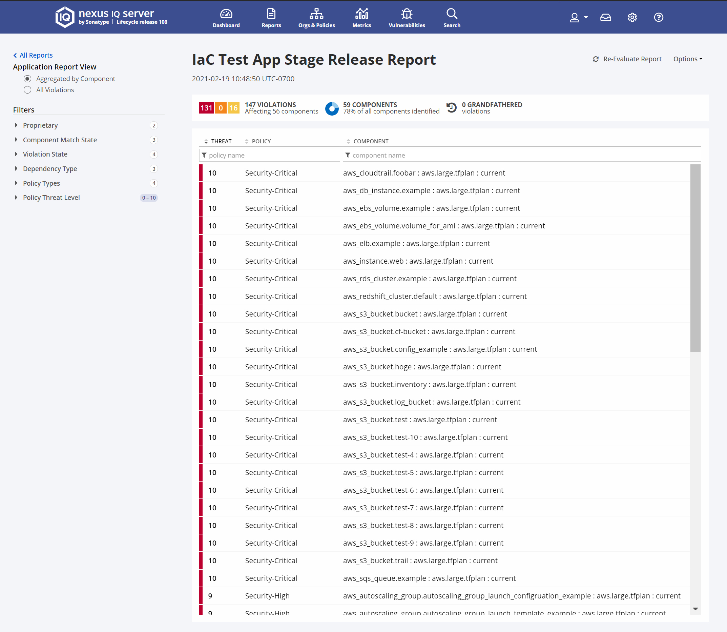Sort by the THREAT column arrows
Image resolution: width=727 pixels, height=632 pixels.
coord(206,141)
